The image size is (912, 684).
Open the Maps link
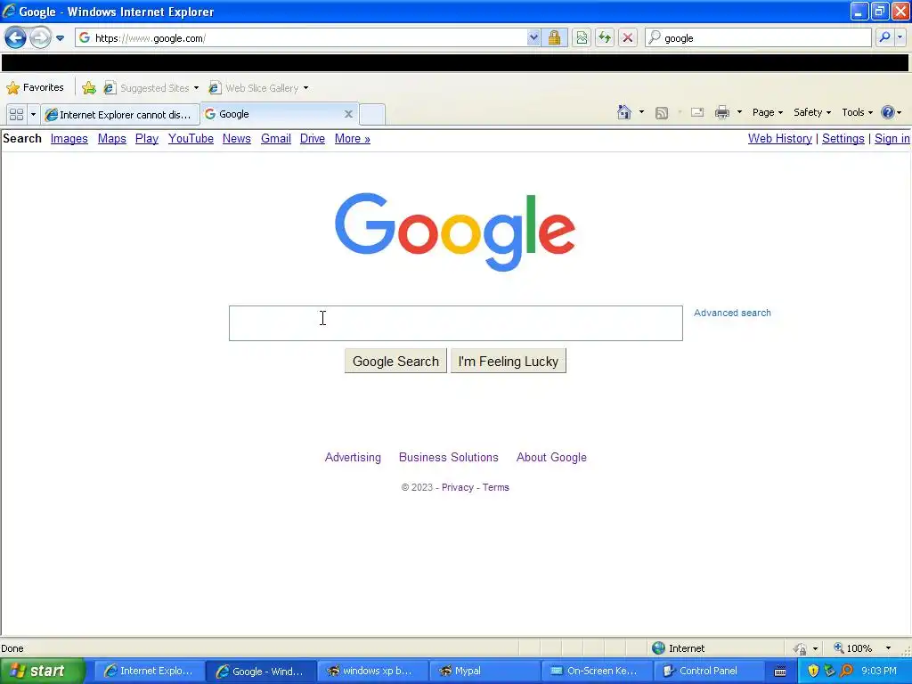point(111,138)
